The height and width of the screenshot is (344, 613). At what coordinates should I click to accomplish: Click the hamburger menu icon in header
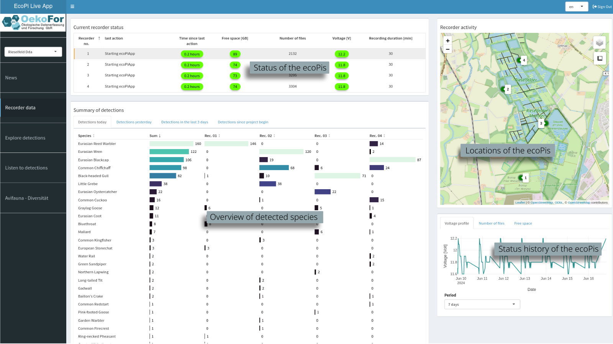point(72,6)
